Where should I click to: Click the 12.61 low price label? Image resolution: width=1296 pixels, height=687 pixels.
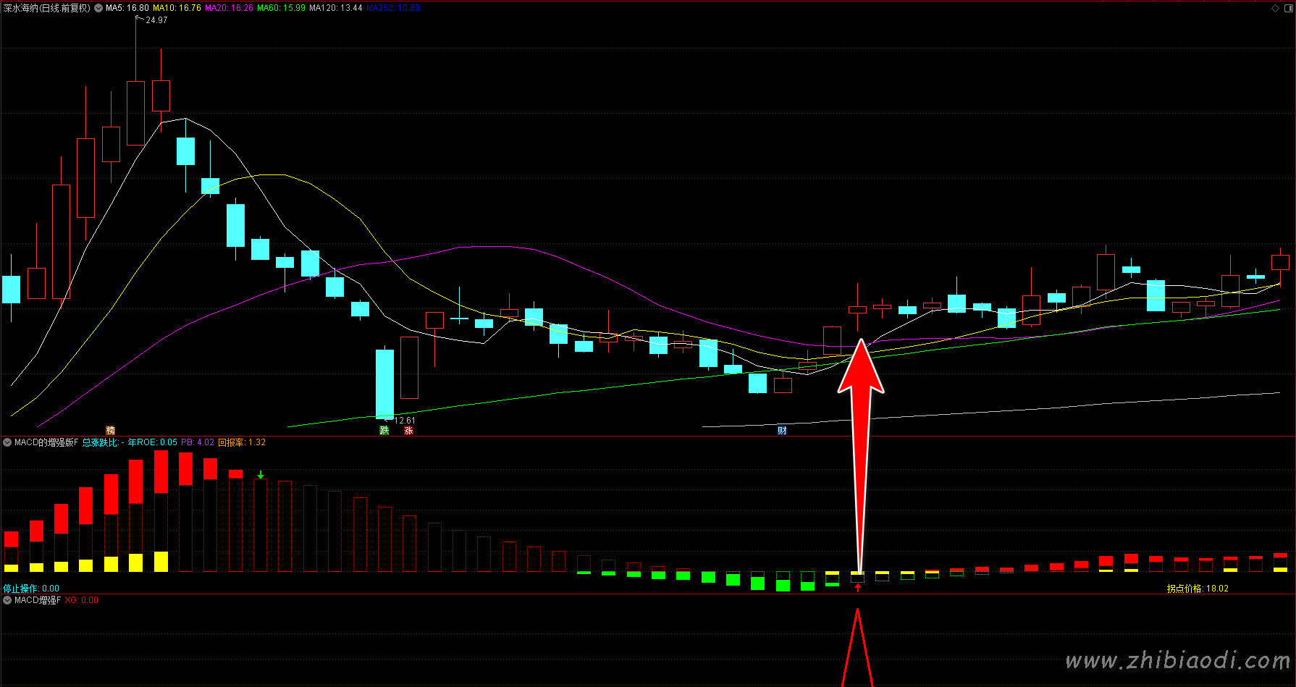click(405, 421)
